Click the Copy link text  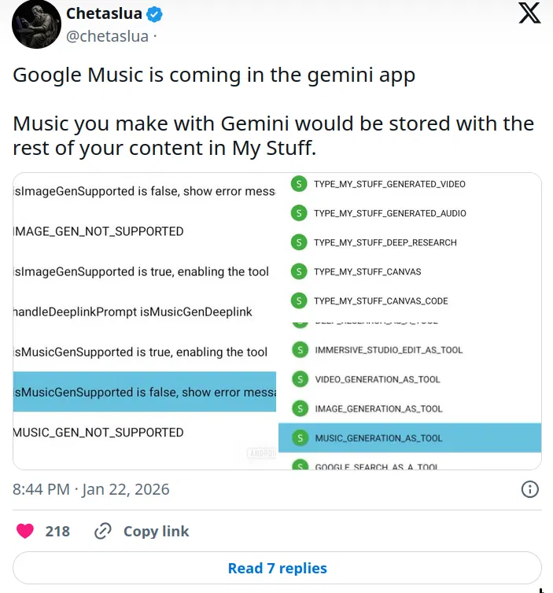156,531
